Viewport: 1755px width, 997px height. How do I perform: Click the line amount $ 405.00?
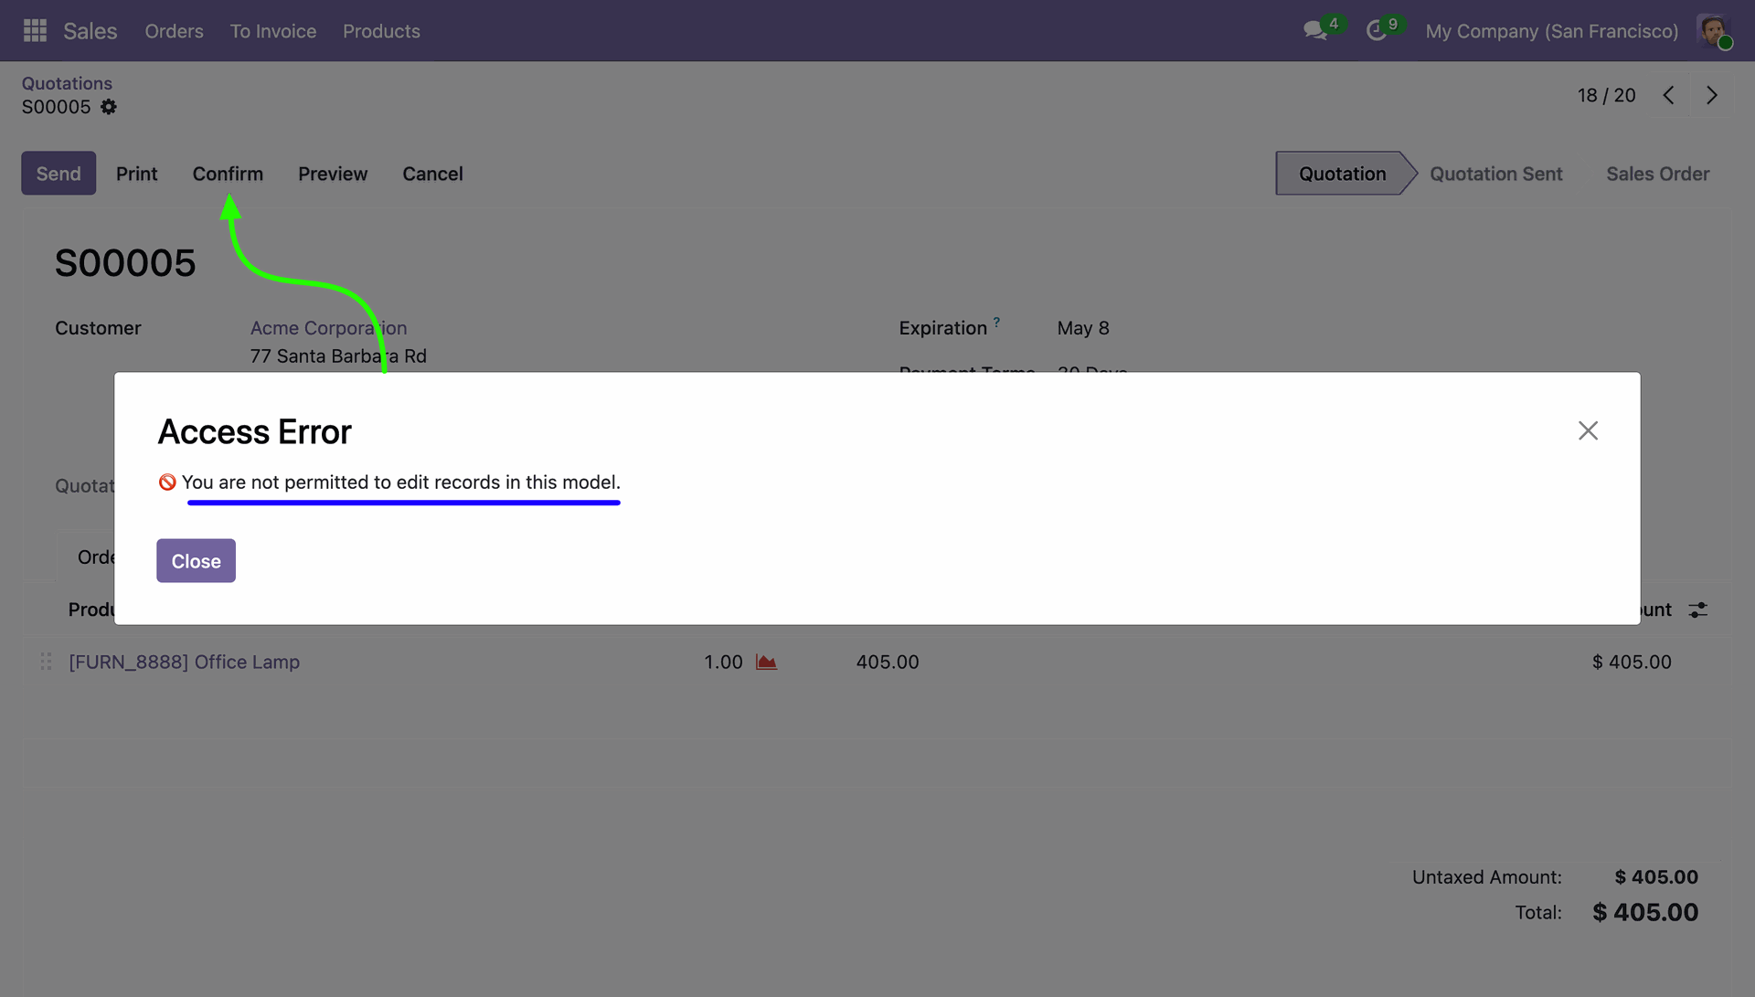click(1632, 662)
